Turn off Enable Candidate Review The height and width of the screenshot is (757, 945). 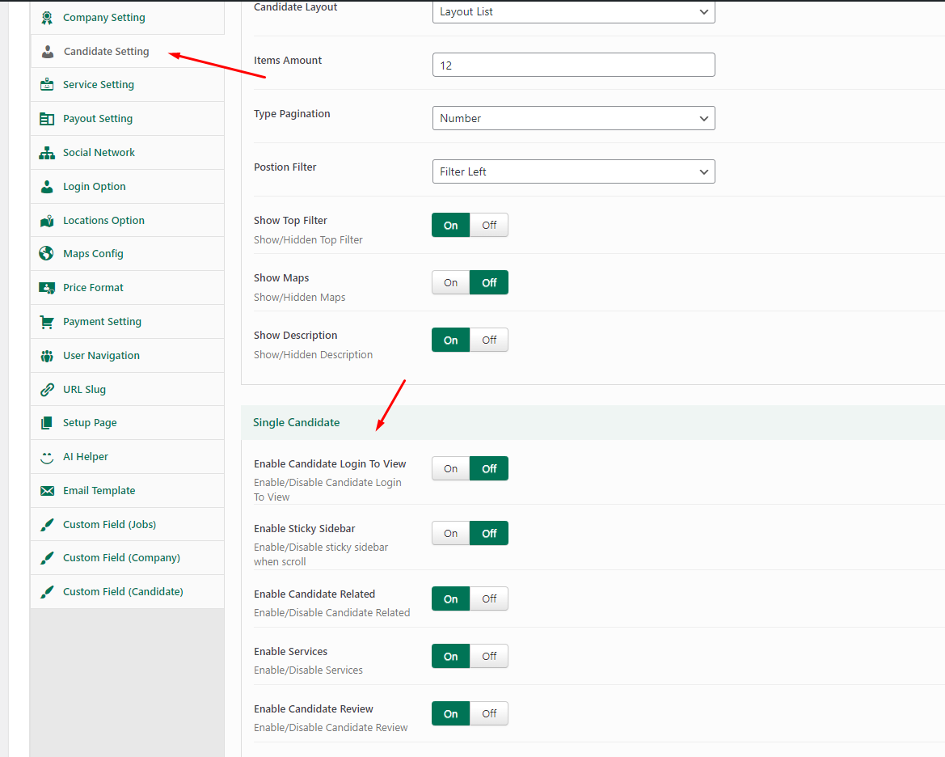[x=489, y=714]
